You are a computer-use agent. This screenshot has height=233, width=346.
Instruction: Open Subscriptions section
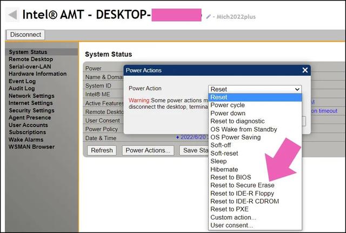[x=28, y=132]
